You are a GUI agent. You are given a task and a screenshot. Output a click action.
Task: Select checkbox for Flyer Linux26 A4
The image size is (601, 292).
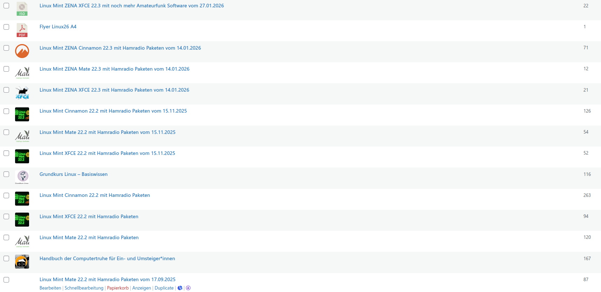6,27
